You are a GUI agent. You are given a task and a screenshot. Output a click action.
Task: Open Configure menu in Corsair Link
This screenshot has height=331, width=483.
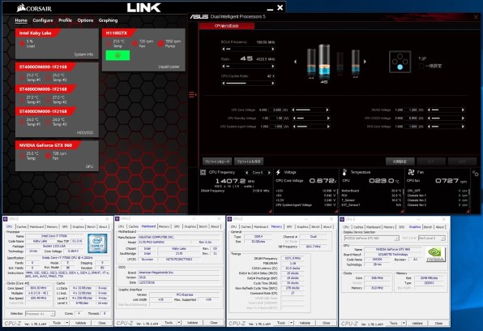(x=43, y=20)
